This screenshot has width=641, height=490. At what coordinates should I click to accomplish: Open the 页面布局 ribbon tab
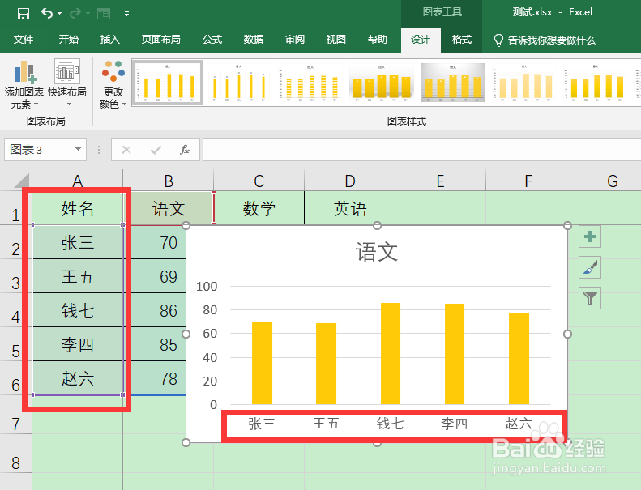tap(160, 40)
